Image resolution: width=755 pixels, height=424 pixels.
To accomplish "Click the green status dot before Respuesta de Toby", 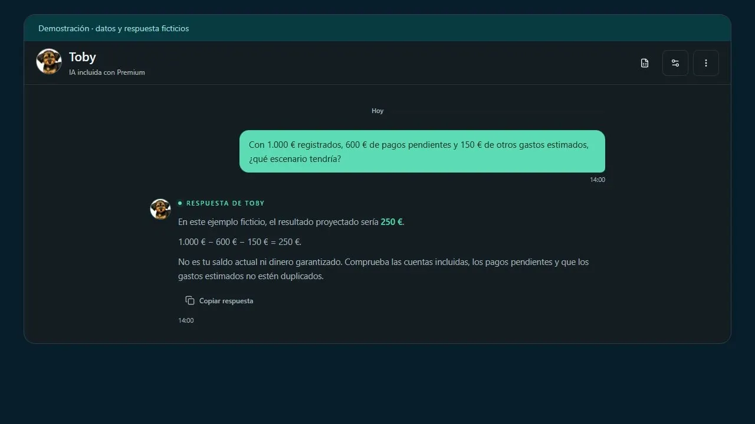I will (x=180, y=203).
